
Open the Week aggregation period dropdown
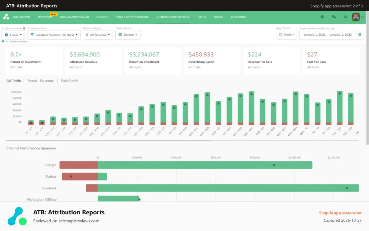coord(287,35)
